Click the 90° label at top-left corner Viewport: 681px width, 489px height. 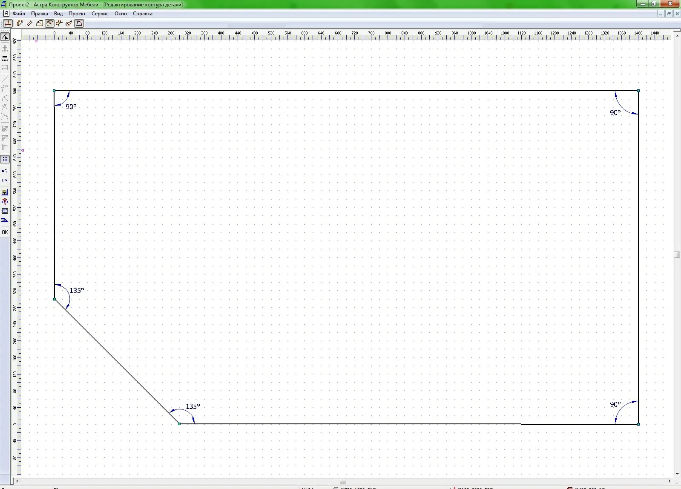tap(71, 106)
